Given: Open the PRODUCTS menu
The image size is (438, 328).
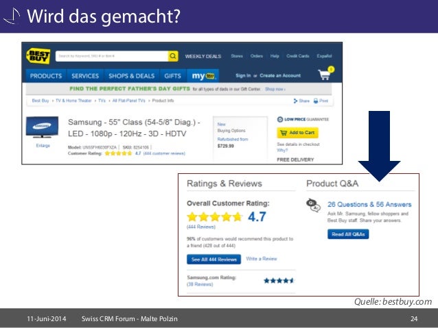Looking at the screenshot, I should 46,76.
